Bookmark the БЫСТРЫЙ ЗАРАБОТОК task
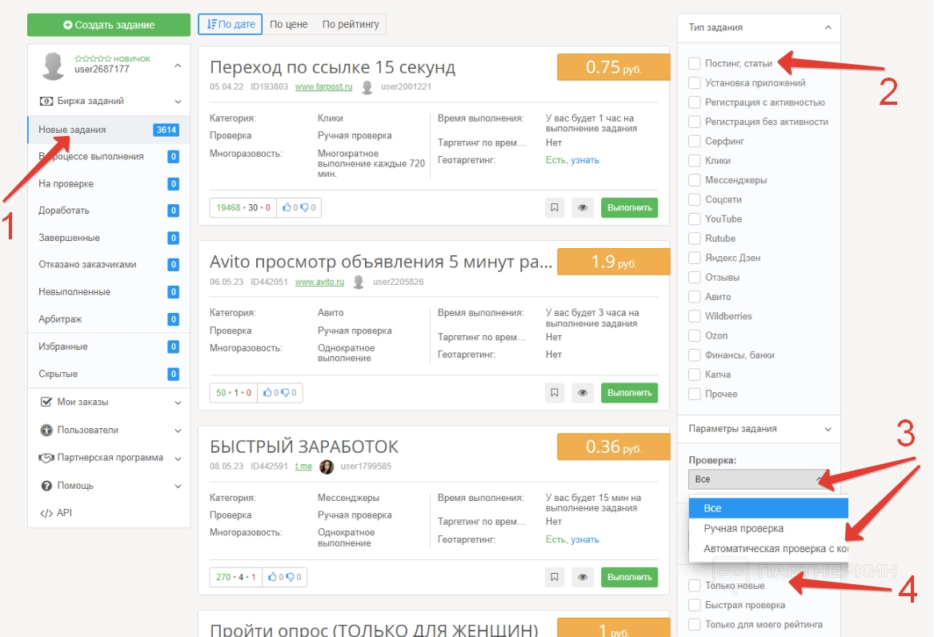Viewport: 938px width, 637px height. click(555, 577)
